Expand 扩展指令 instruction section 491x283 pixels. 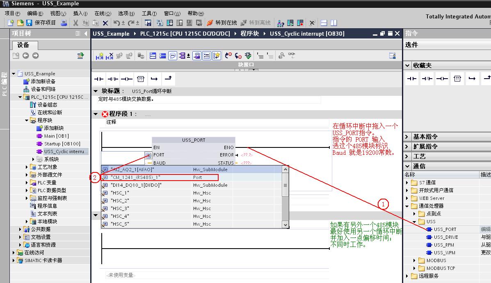[x=407, y=146]
